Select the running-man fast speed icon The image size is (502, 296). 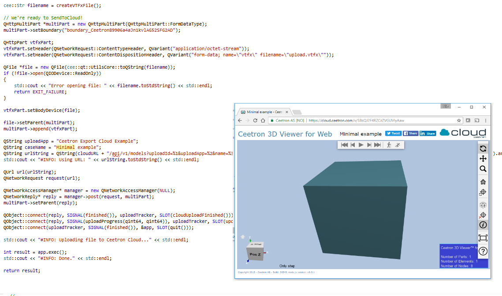coord(398,145)
